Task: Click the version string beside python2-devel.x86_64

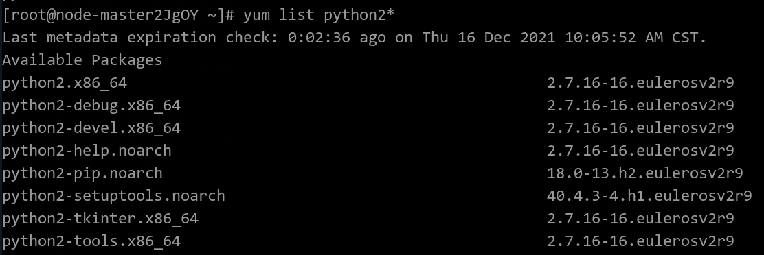Action: pos(641,128)
